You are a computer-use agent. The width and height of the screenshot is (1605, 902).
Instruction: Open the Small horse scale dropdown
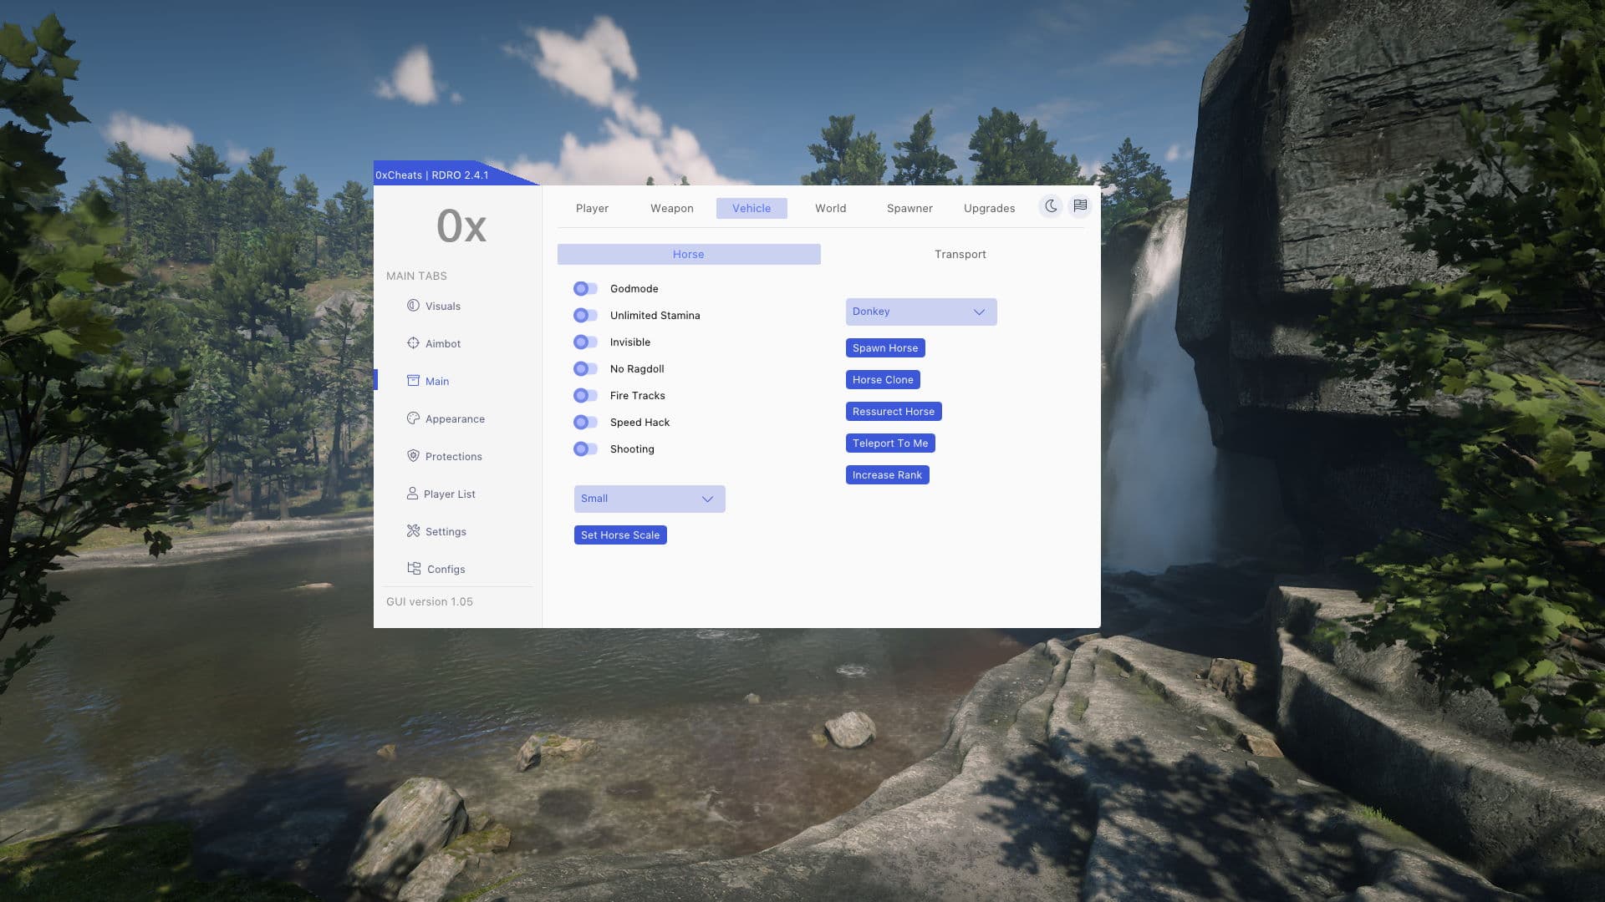[x=649, y=499]
